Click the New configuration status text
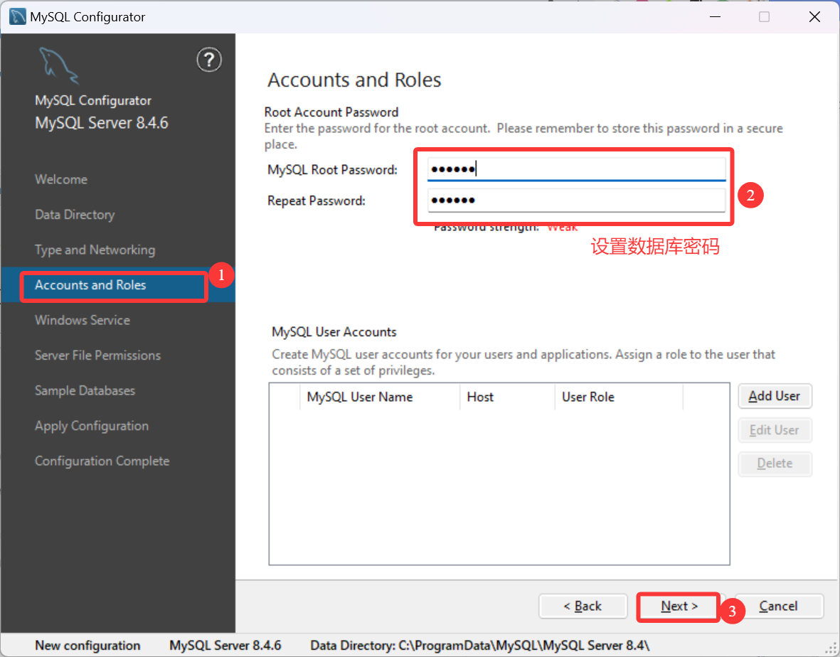This screenshot has width=840, height=657. click(x=87, y=645)
